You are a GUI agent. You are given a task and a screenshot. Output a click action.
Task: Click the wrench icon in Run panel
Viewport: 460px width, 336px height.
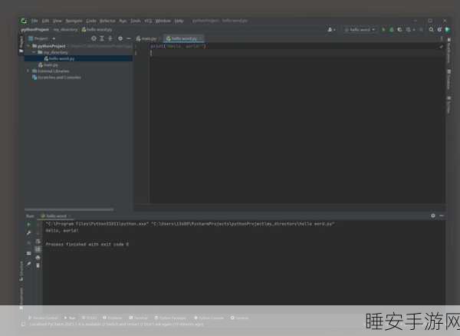[x=29, y=233]
